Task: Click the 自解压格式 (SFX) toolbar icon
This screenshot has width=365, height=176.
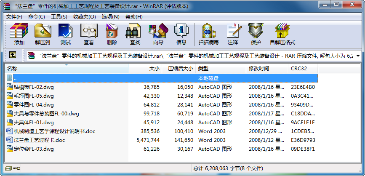Action: click(282, 31)
